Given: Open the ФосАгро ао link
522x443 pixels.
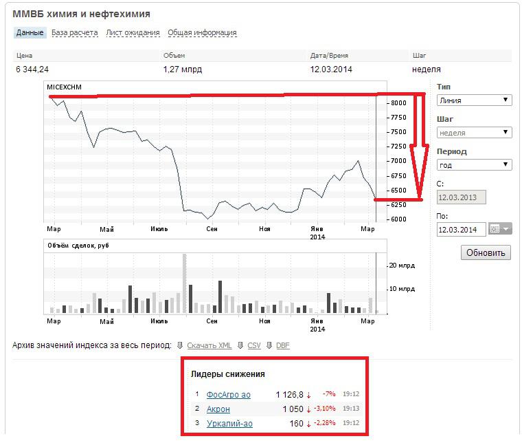Looking at the screenshot, I should [229, 395].
